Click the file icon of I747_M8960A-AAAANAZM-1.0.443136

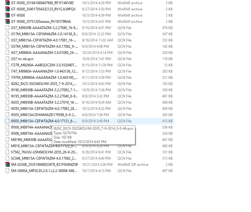click(x=7, y=71)
